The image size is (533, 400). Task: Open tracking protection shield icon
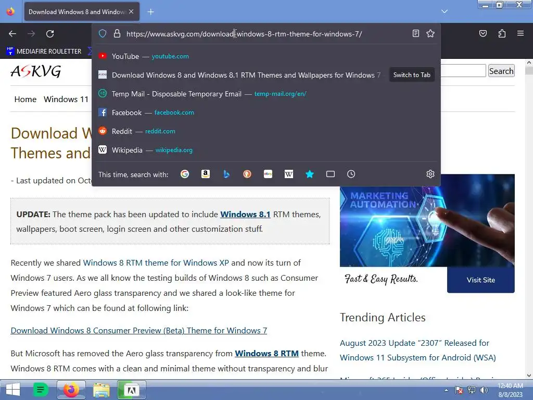(103, 34)
